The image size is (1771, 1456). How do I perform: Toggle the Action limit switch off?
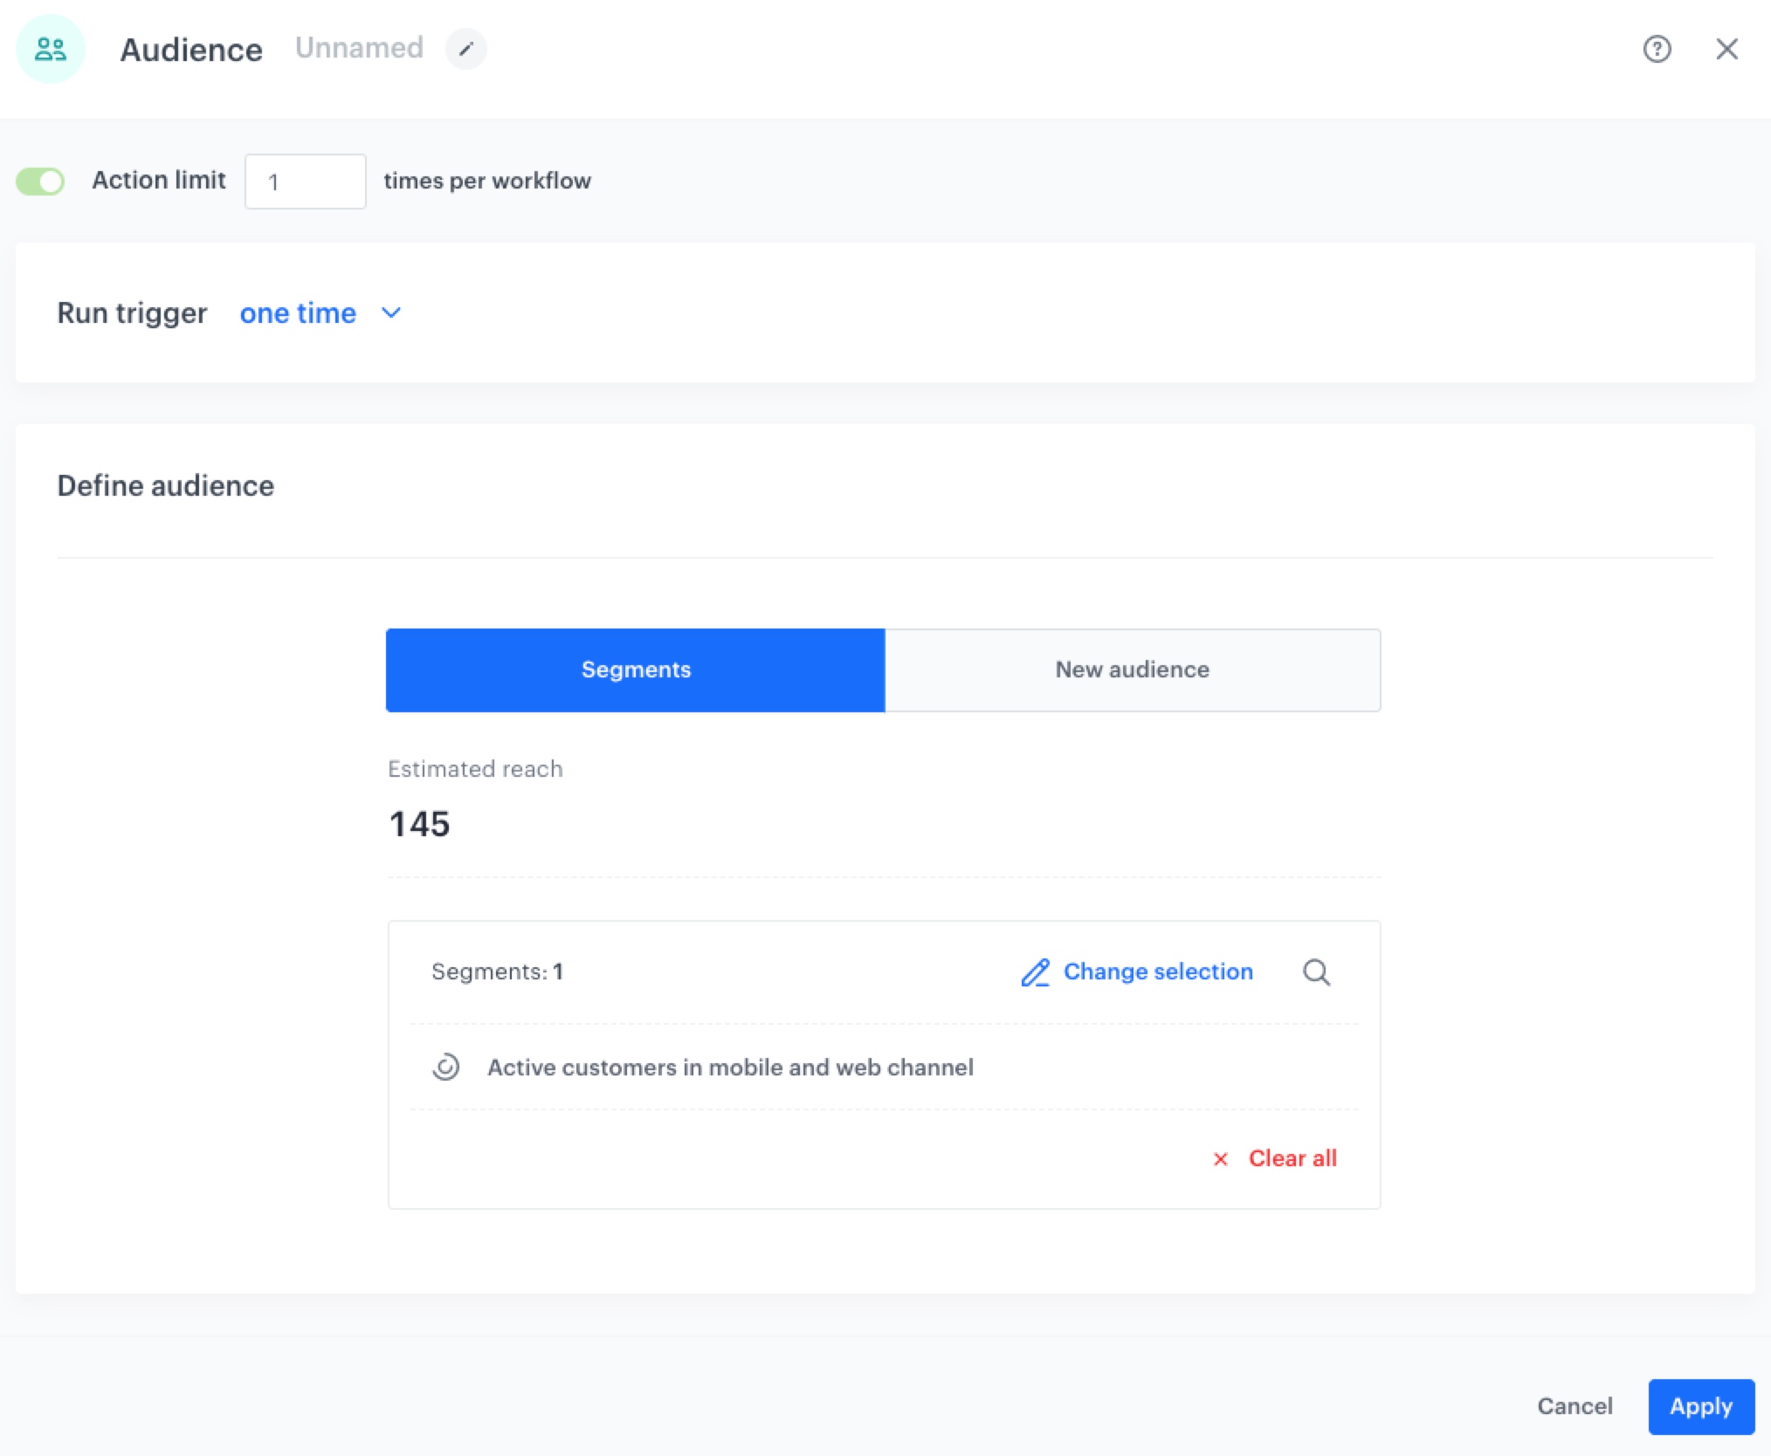[x=40, y=181]
